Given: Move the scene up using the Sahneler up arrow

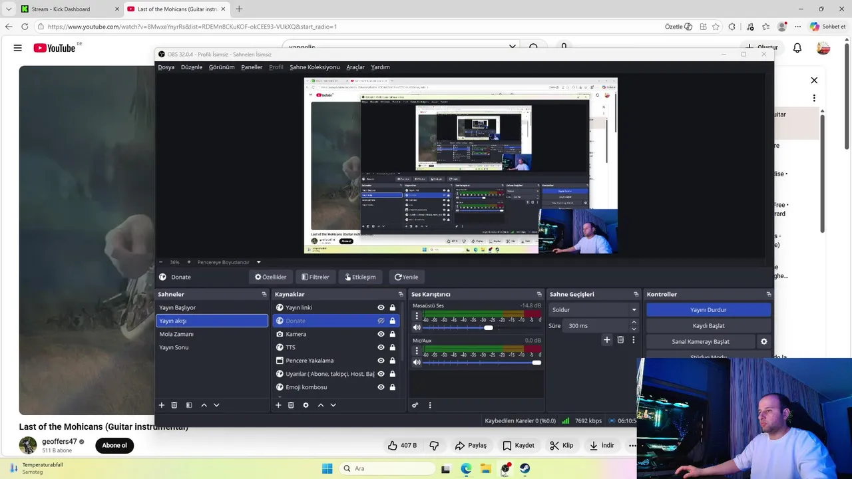Looking at the screenshot, I should (204, 405).
